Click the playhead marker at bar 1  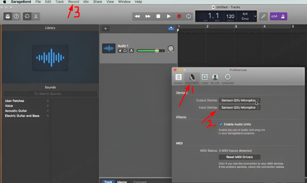178,30
